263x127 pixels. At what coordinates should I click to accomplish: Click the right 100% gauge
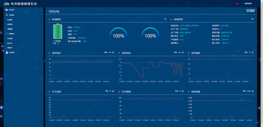tap(150, 33)
